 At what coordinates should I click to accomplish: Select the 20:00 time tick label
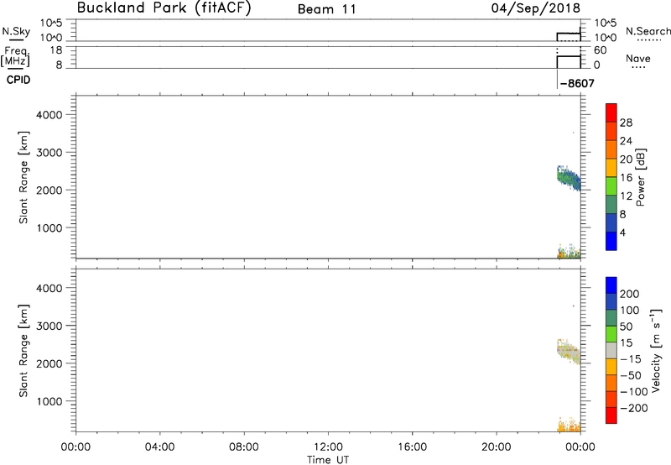coord(496,447)
